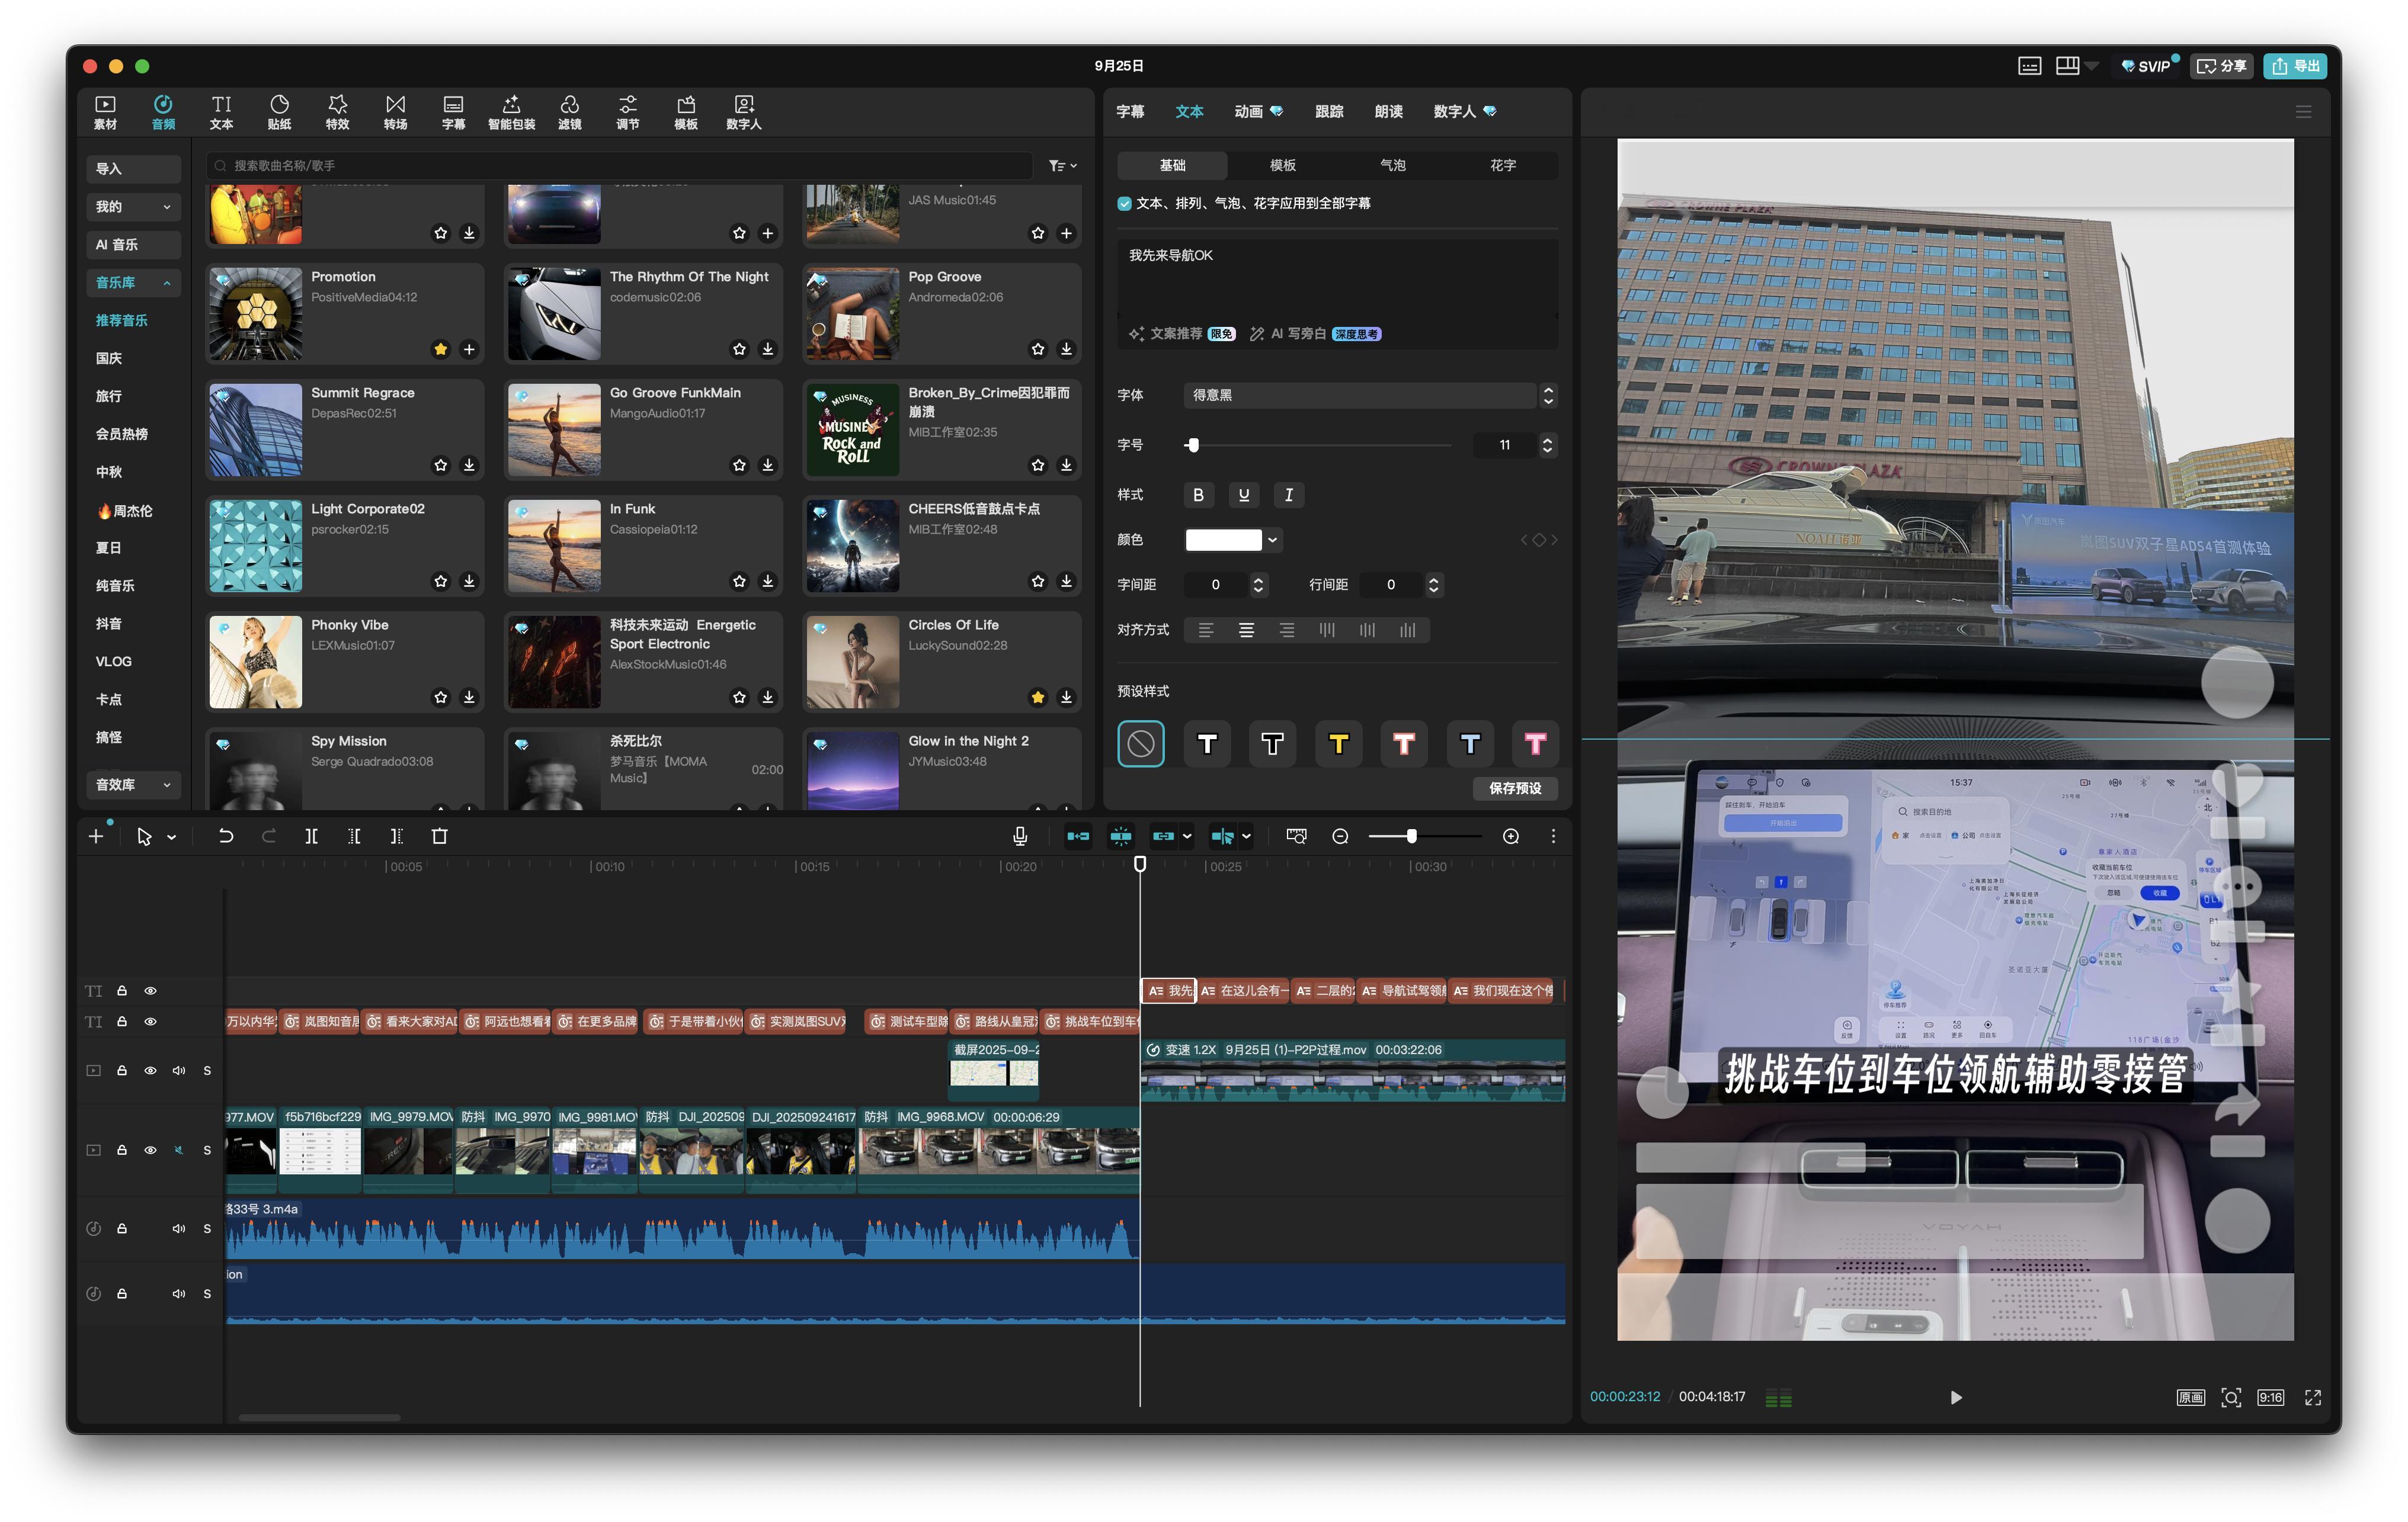The height and width of the screenshot is (1522, 2408).
Task: Open 文案推荐 copy suggestions
Action: [x=1182, y=334]
